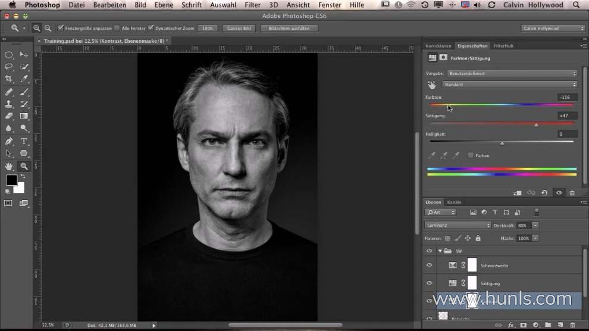Select the Move tool
This screenshot has width=589, height=331.
24,55
